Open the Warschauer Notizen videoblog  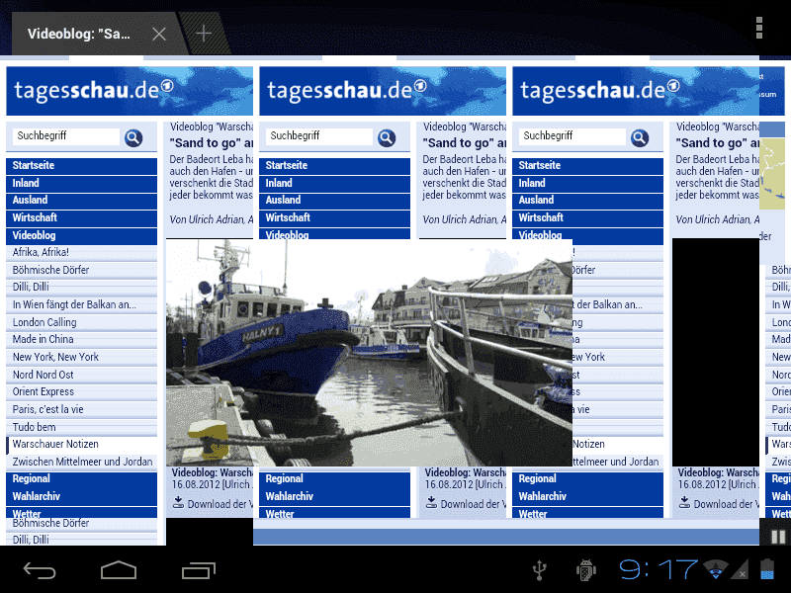point(82,444)
